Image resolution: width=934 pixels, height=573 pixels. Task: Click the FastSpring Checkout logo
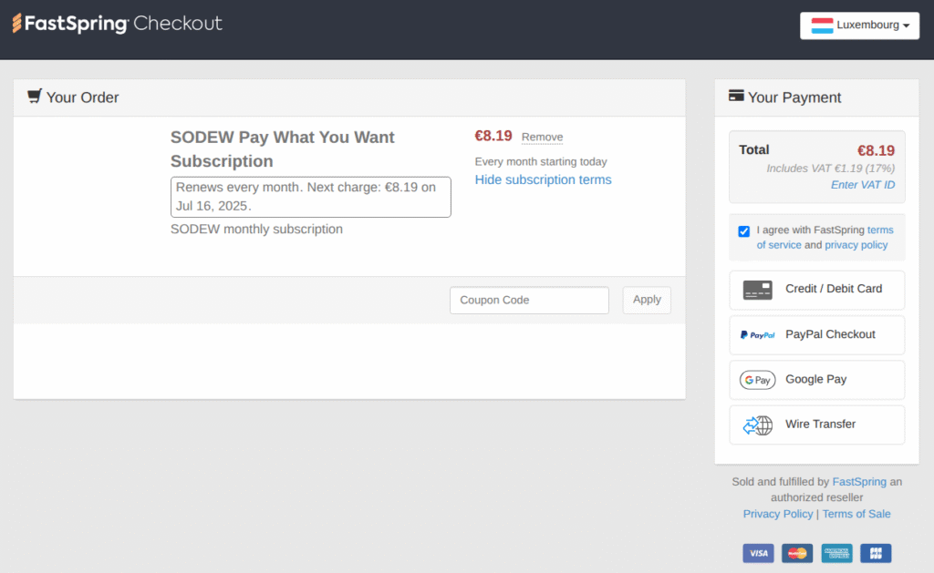[117, 24]
